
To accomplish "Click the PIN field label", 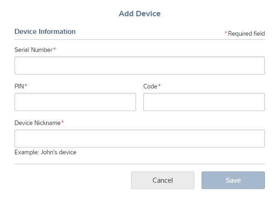I will 19,86.
